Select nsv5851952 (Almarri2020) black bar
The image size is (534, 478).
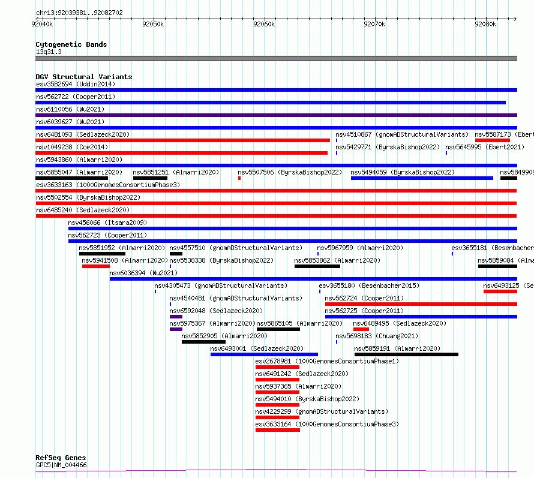tap(102, 254)
